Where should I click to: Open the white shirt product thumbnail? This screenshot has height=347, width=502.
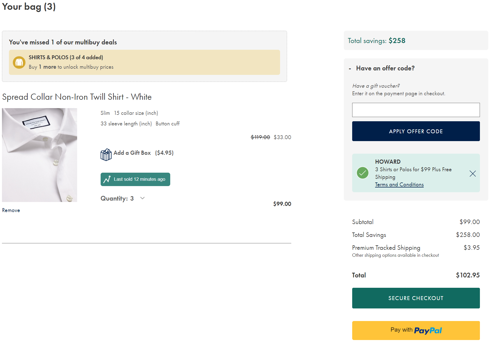[x=39, y=155]
